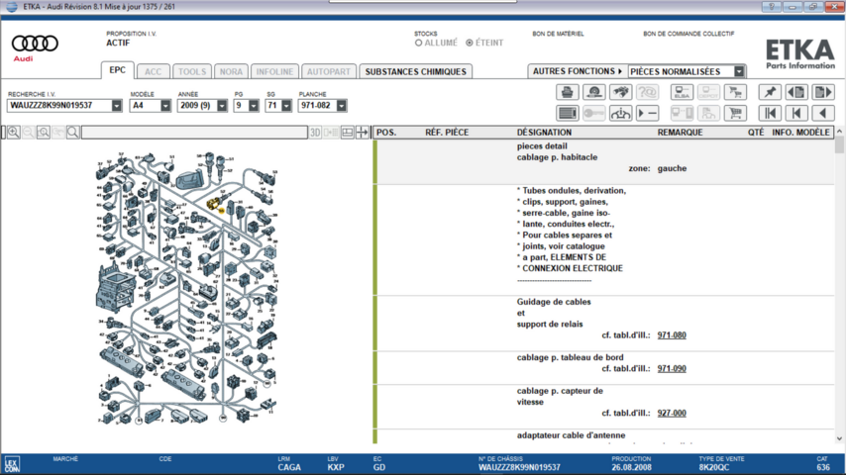Open the SUBSTANCES CHIMIQUES tab
The height and width of the screenshot is (475, 846).
(x=415, y=71)
